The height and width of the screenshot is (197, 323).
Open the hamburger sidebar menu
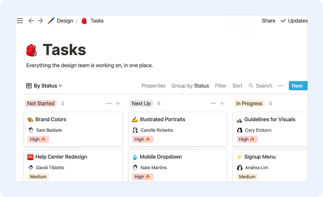20,21
